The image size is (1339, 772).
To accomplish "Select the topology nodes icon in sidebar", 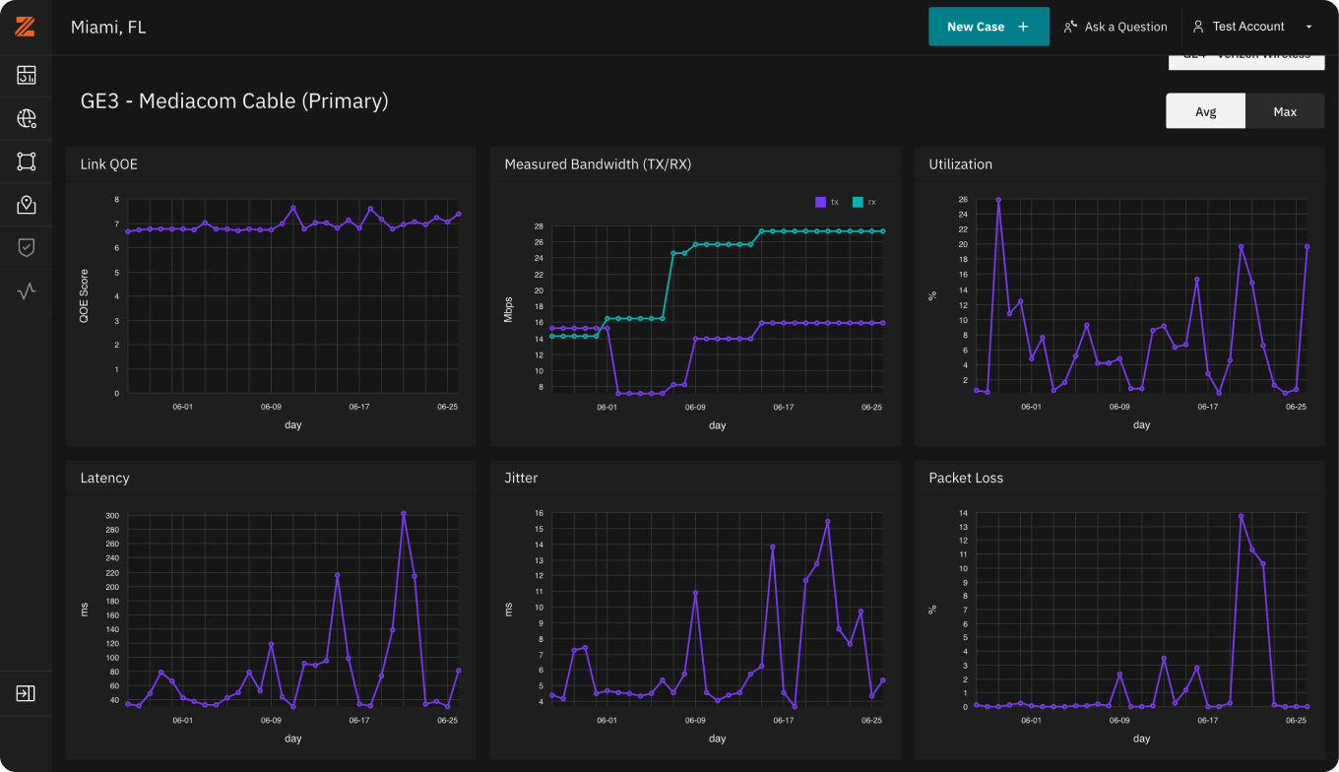I will [27, 161].
